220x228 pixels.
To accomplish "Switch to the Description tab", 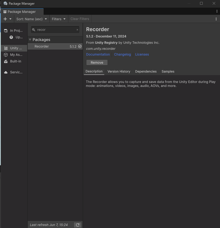I will coord(94,72).
